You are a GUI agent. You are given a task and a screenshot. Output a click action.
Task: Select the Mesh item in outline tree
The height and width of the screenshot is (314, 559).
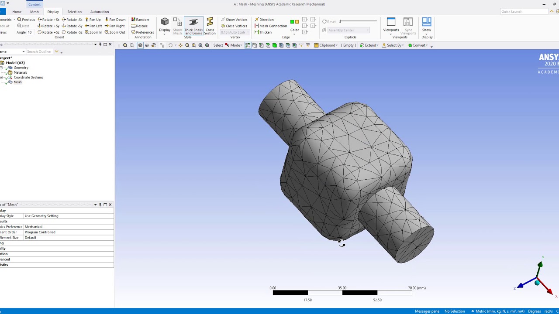click(17, 82)
